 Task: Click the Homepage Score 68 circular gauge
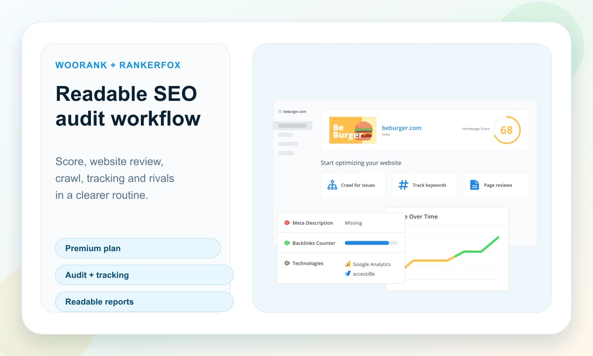click(507, 130)
